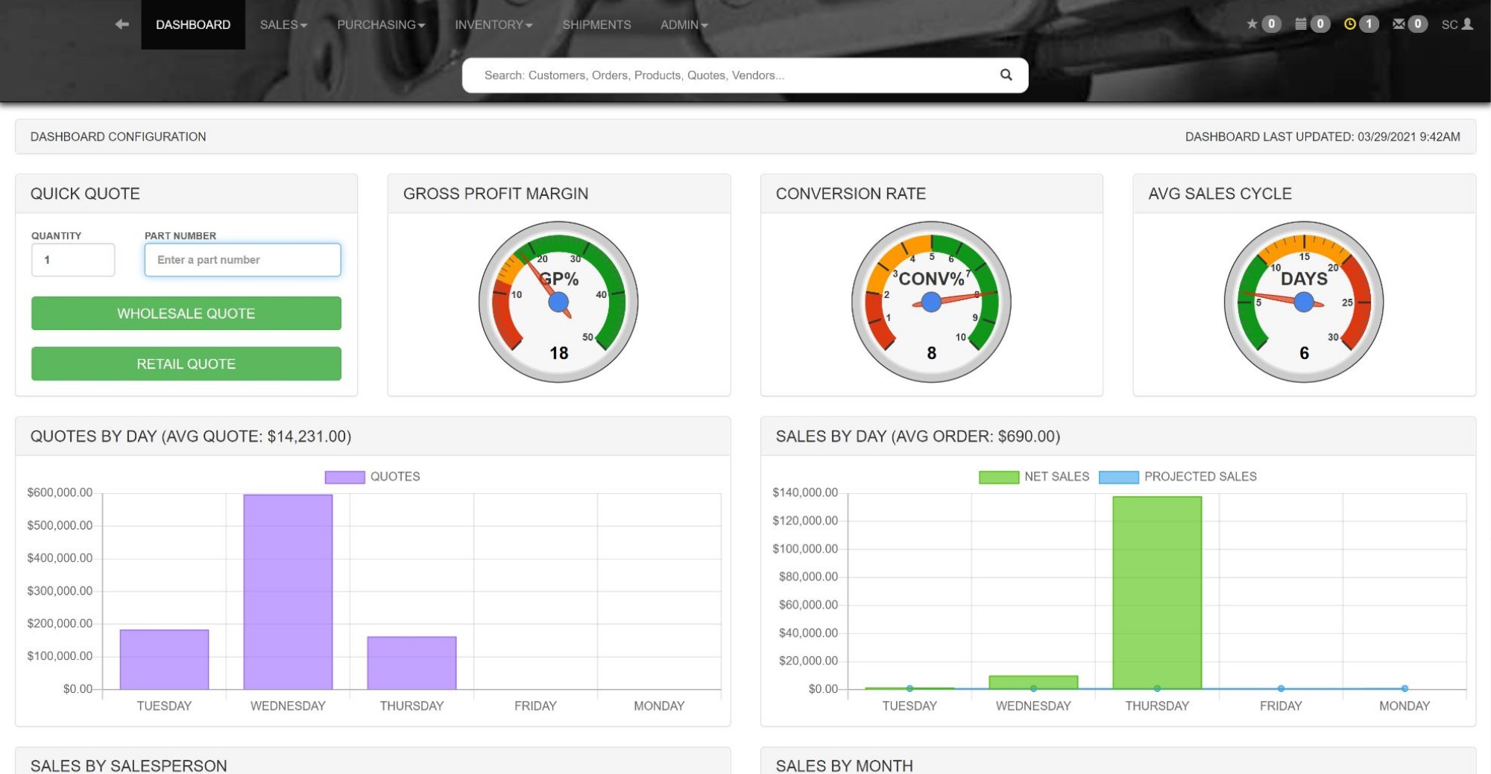Click the Sales By Day heading

click(x=918, y=437)
